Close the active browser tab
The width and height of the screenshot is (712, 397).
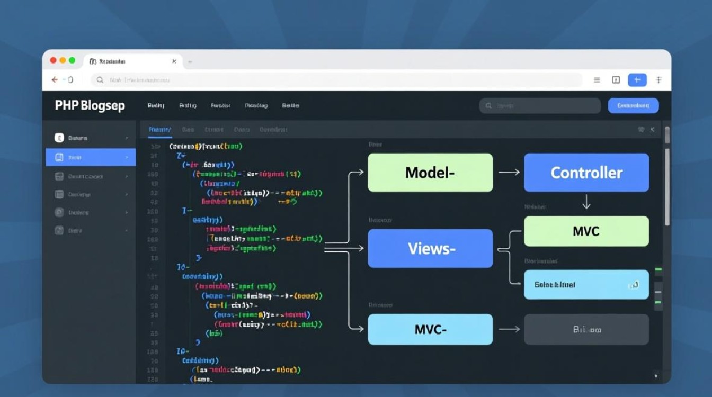[174, 61]
